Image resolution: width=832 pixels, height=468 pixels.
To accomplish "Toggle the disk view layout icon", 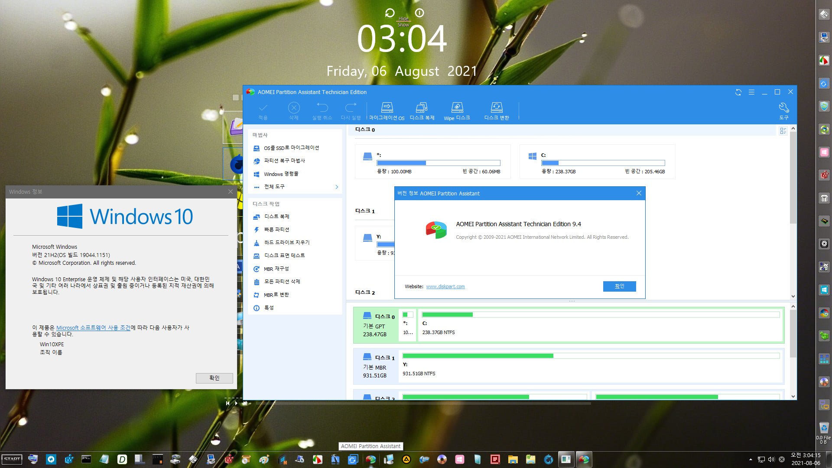I will tap(783, 130).
